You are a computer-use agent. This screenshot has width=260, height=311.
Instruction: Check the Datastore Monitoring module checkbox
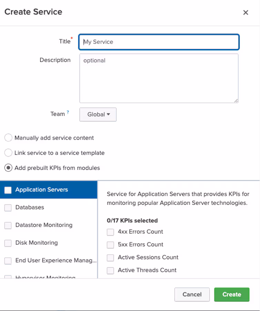coord(8,225)
